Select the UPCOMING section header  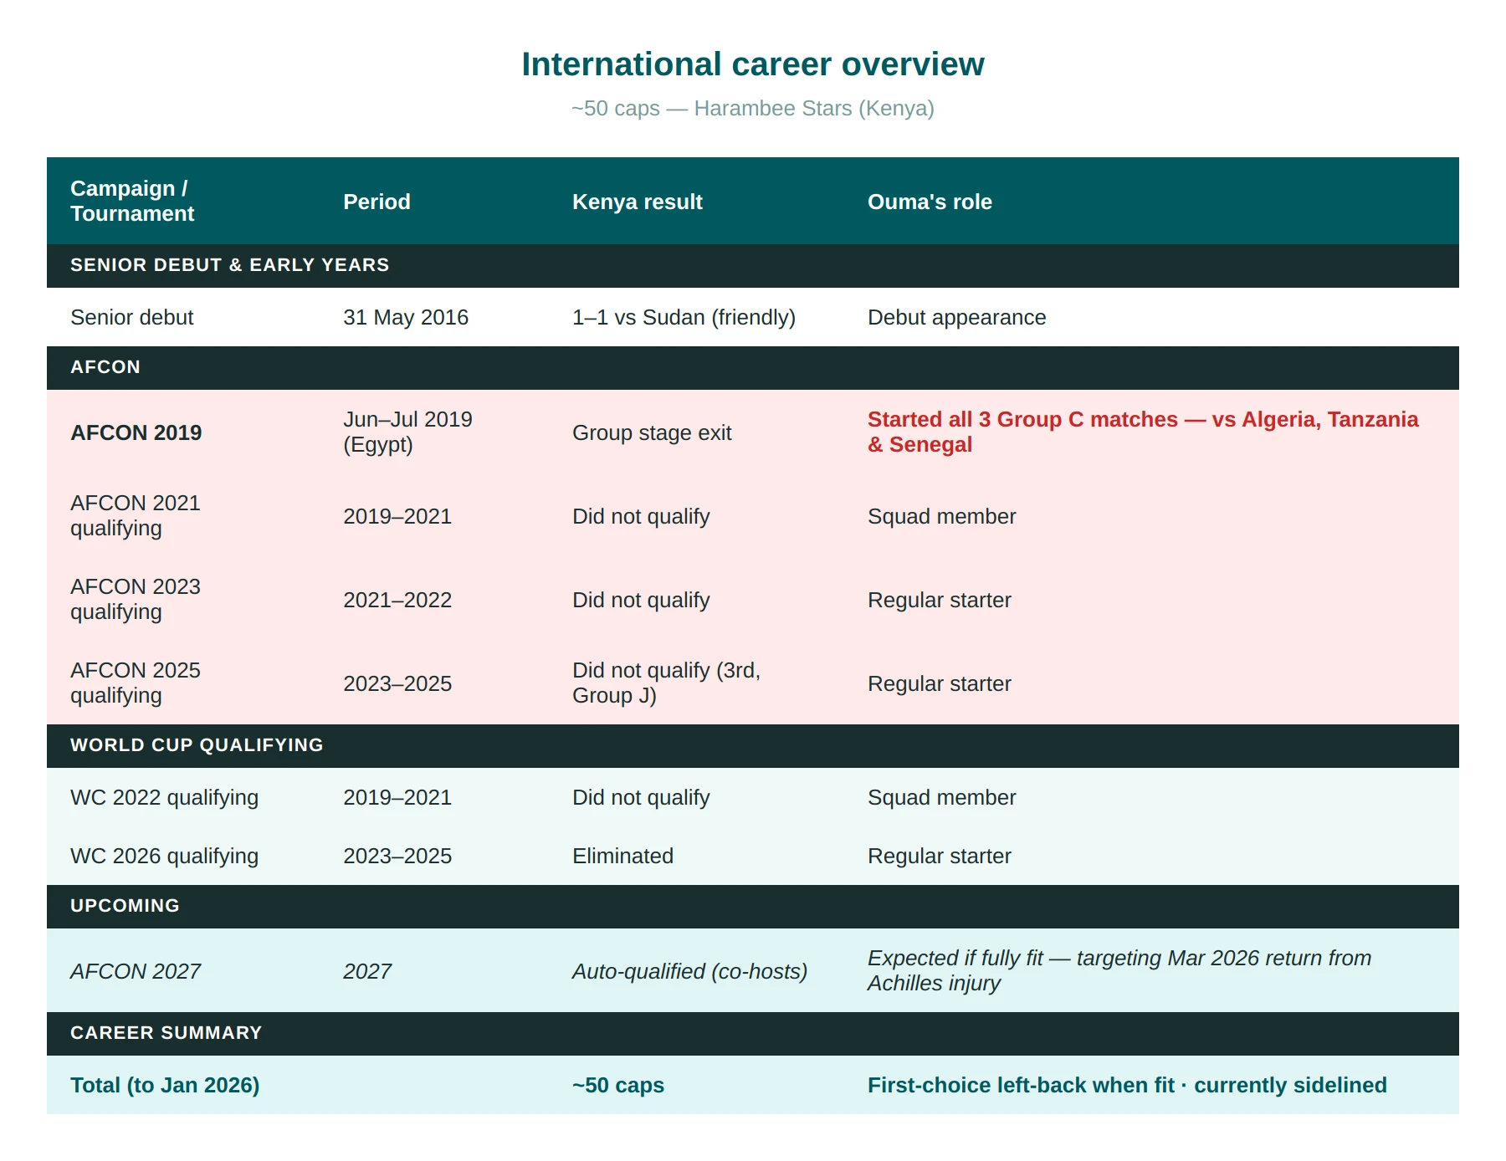tap(753, 906)
